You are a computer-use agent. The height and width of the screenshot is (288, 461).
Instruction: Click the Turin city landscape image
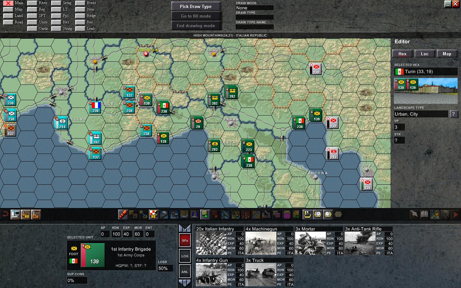426,91
